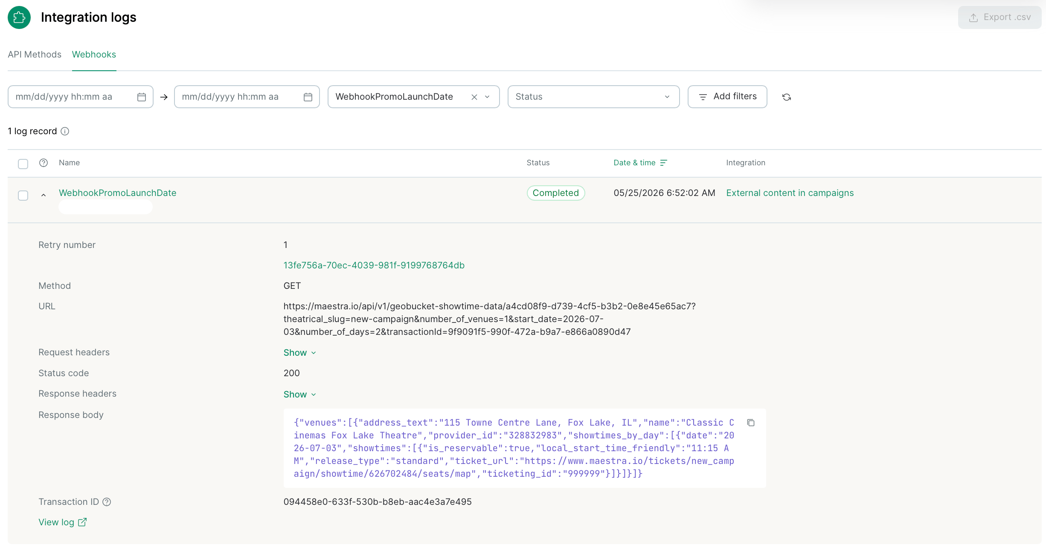Copy the response body
Viewport: 1046px width, 553px height.
751,423
